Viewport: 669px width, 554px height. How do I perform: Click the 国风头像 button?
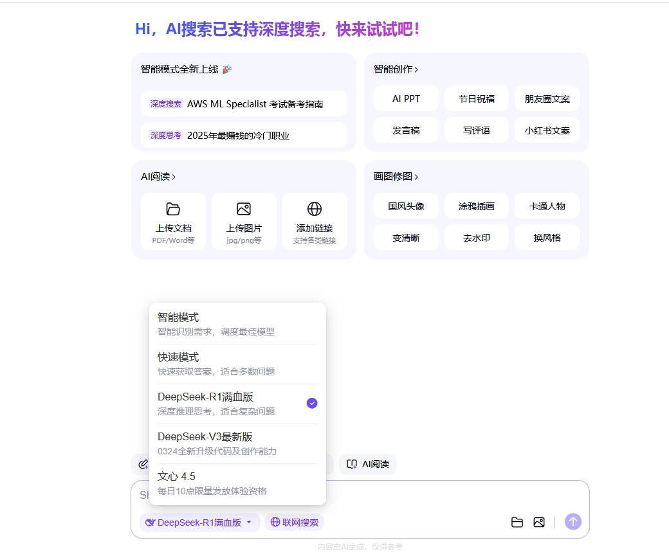406,206
